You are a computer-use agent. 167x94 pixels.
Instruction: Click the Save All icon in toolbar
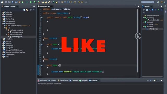[x=9, y=2]
